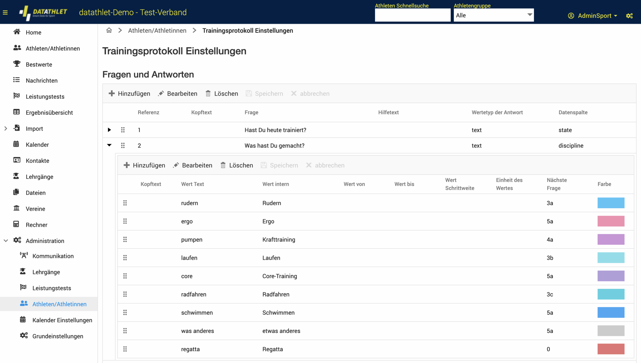The height and width of the screenshot is (363, 641).
Task: Grab drag handle of question 1 row
Action: tap(123, 130)
